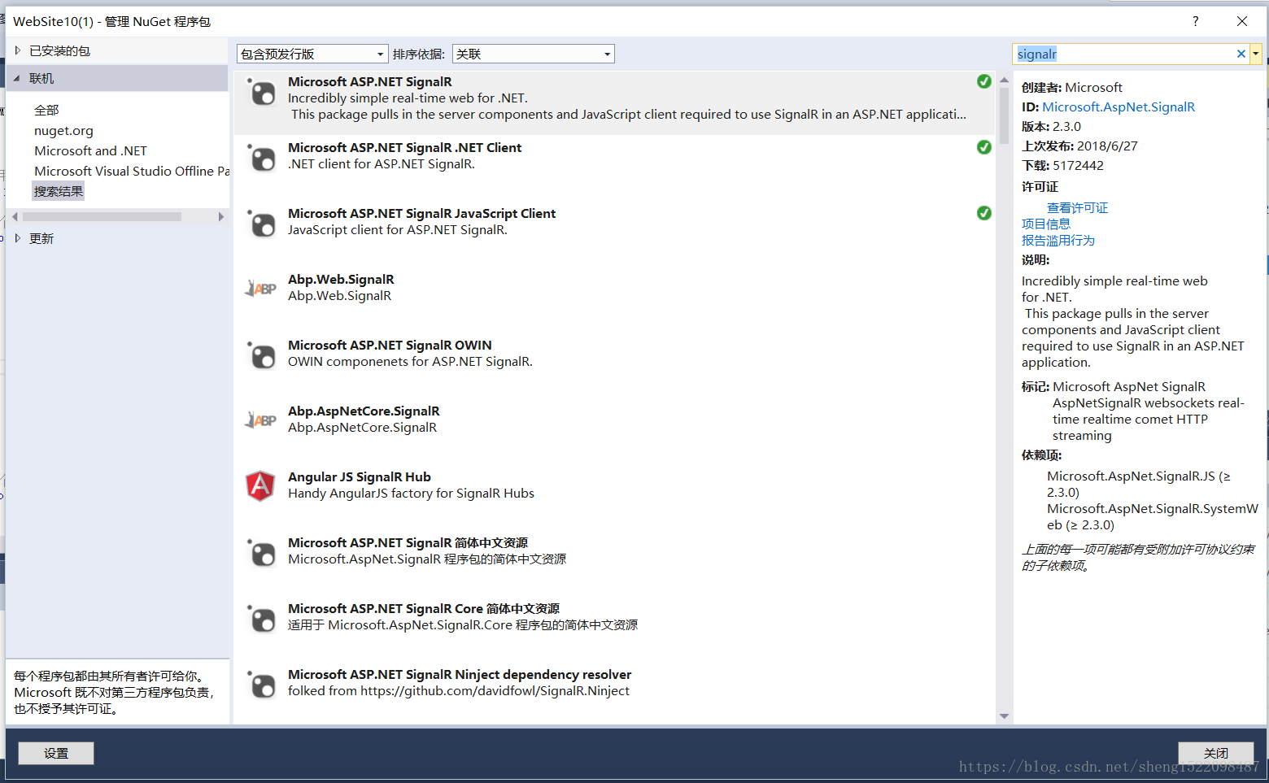Open the search box history dropdown arrow
Image resolution: width=1269 pixels, height=783 pixels.
(x=1256, y=54)
